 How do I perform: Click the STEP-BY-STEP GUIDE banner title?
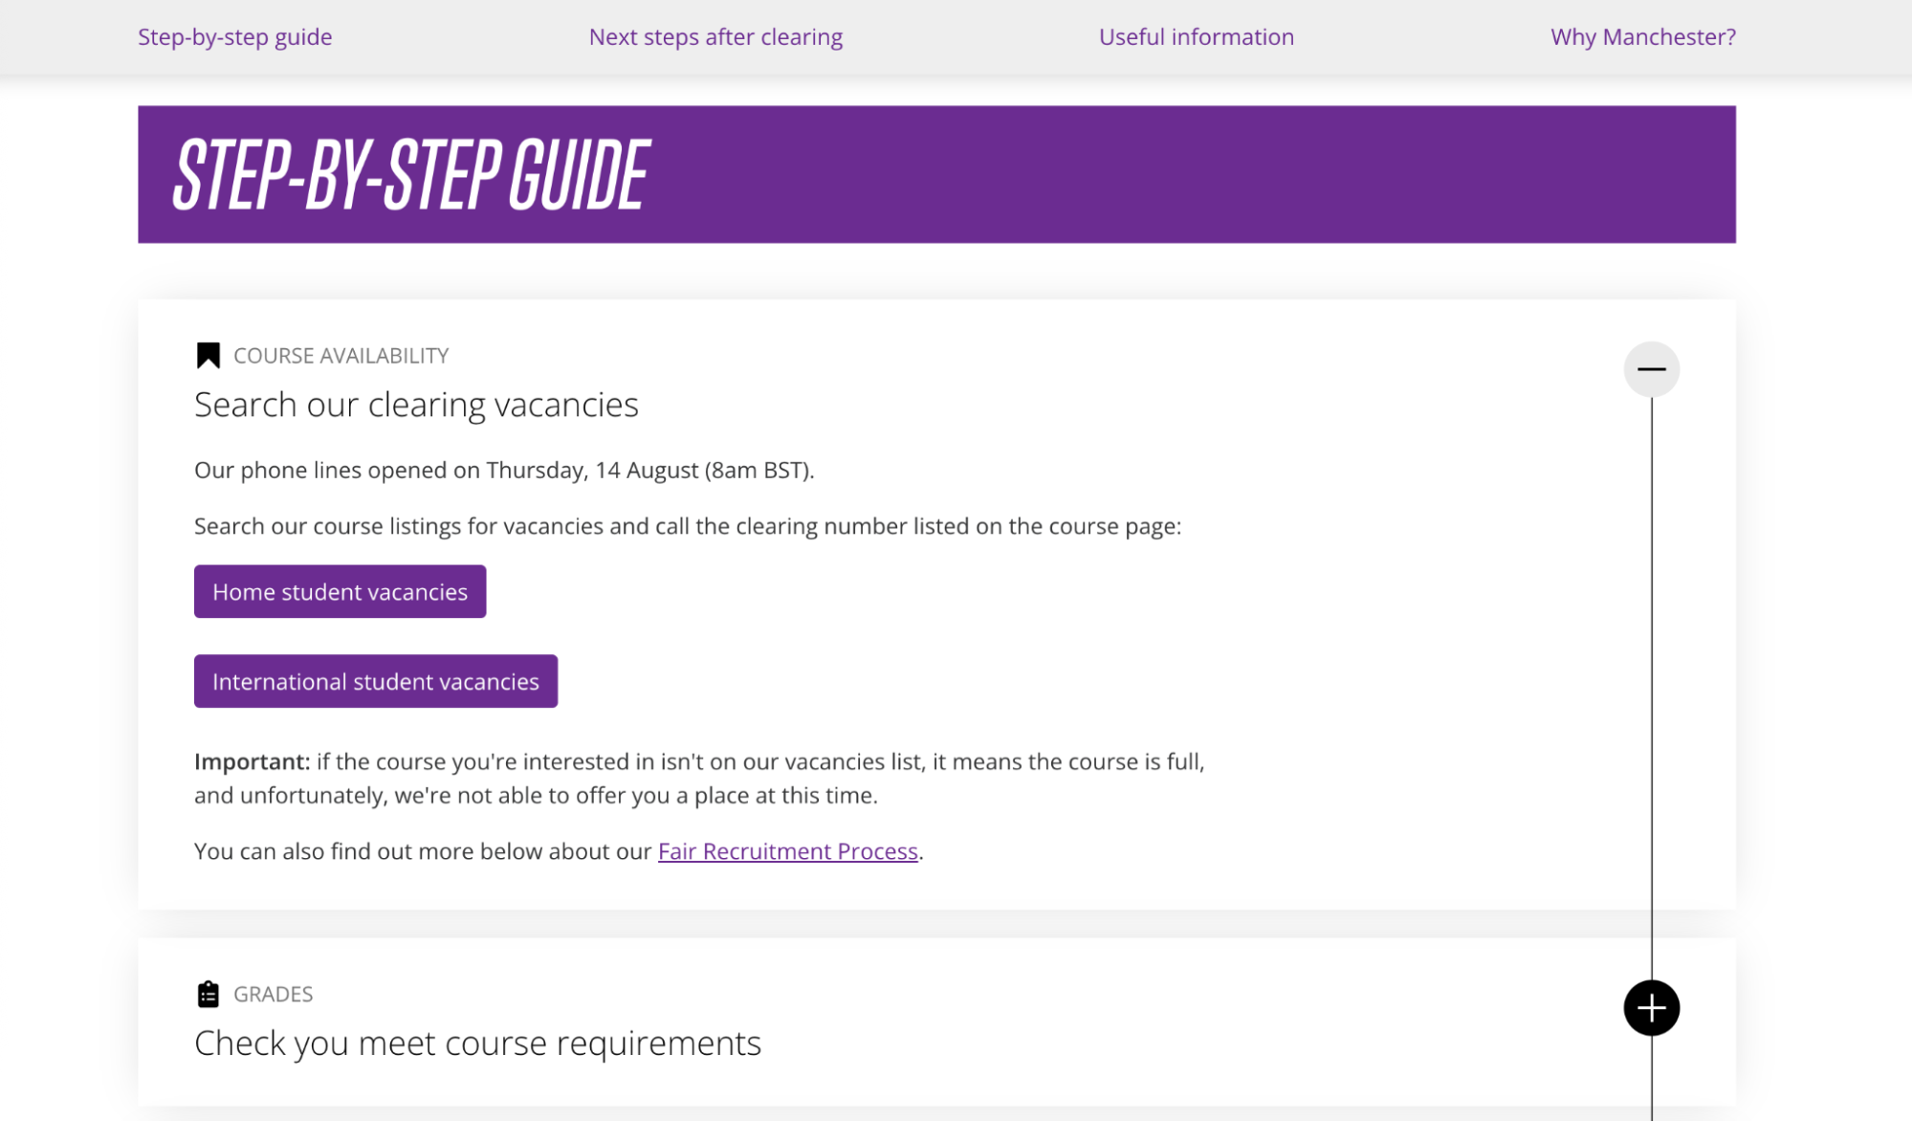coord(411,174)
